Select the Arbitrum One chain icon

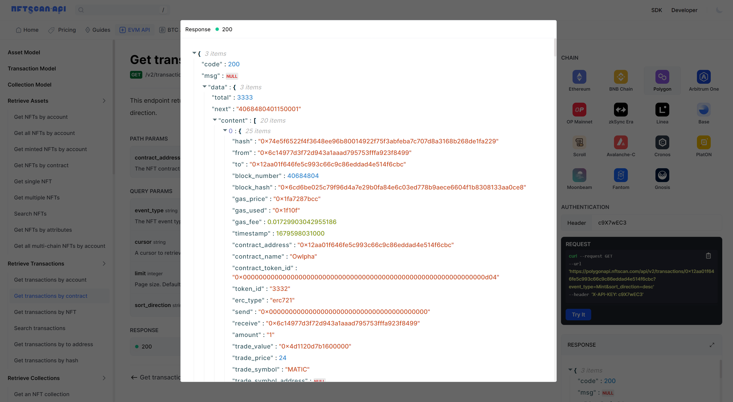(703, 77)
